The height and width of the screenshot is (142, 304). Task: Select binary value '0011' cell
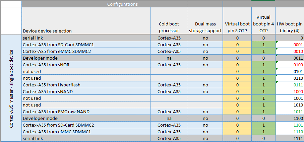pos(290,58)
